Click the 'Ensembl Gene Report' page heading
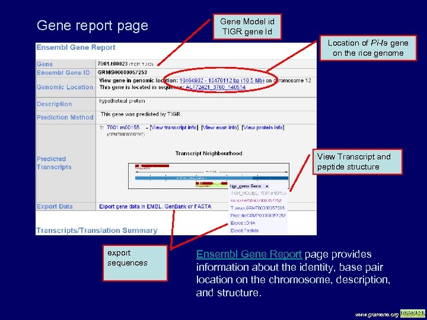The height and width of the screenshot is (320, 427). (x=76, y=47)
